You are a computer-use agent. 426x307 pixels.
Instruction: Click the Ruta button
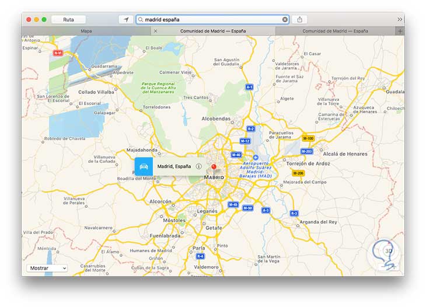(68, 20)
